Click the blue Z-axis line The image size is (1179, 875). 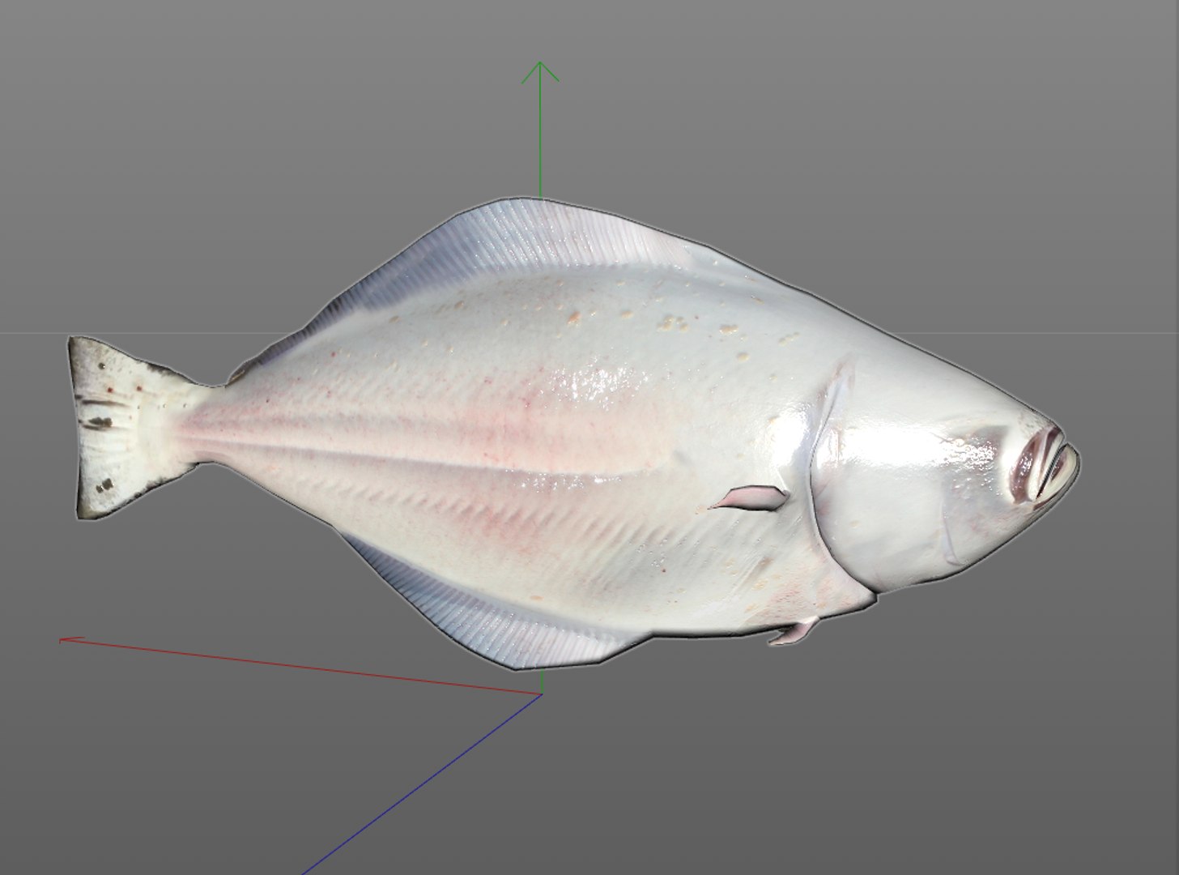pos(421,784)
